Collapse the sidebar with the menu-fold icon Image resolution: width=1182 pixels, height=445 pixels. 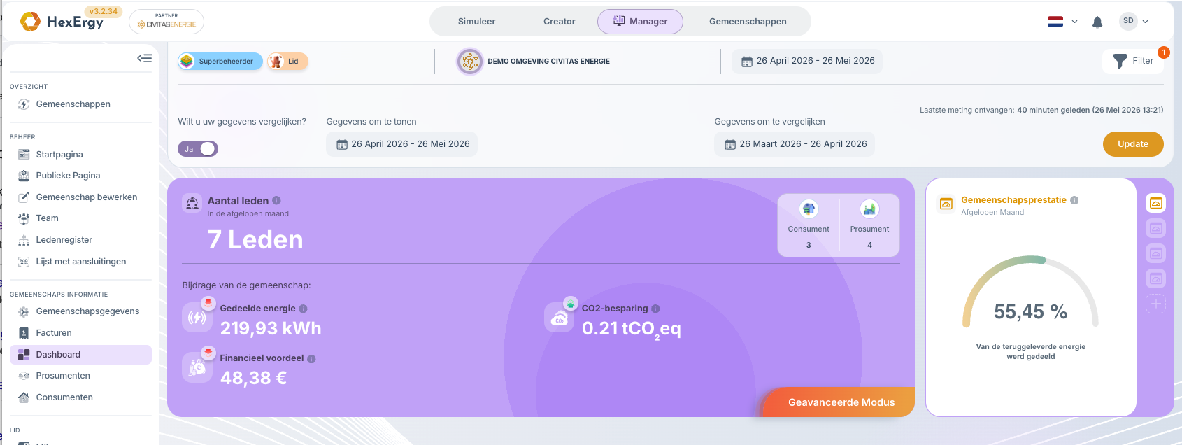145,58
